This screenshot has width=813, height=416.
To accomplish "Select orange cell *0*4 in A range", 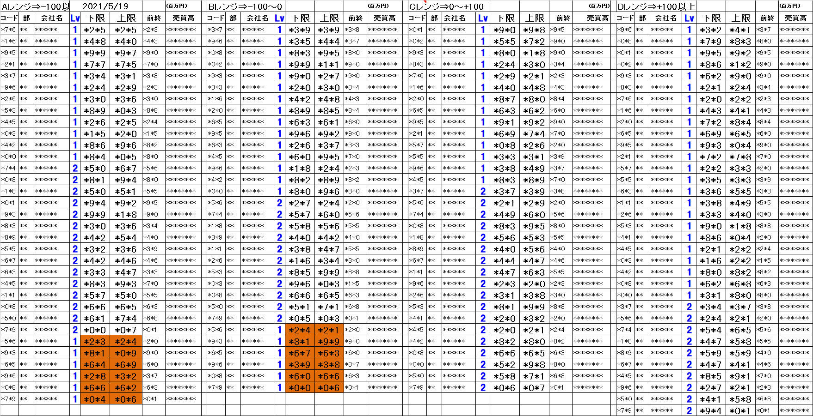I will (95, 399).
